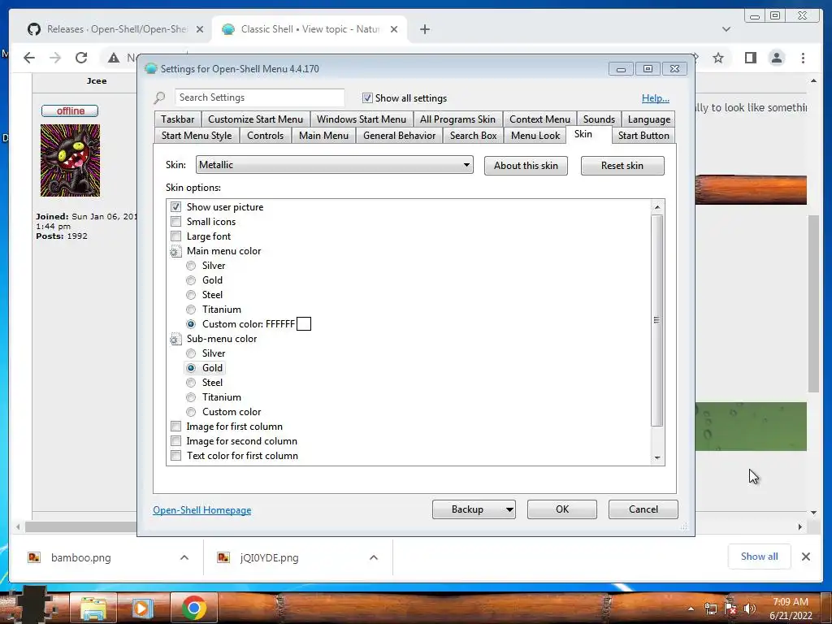Click the FFFFFF custom color swatch

[304, 323]
